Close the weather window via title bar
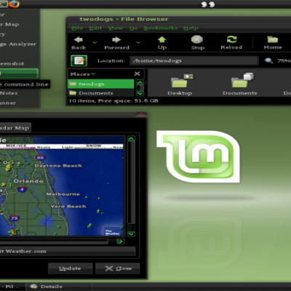The width and height of the screenshot is (291, 291). [141, 114]
